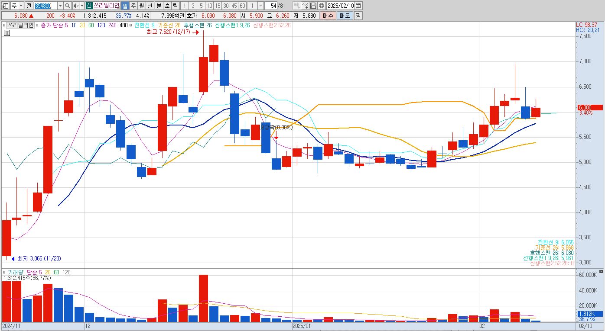Click the candlestick add-chart icon
The image size is (605, 331).
pyautogui.click(x=297, y=6)
